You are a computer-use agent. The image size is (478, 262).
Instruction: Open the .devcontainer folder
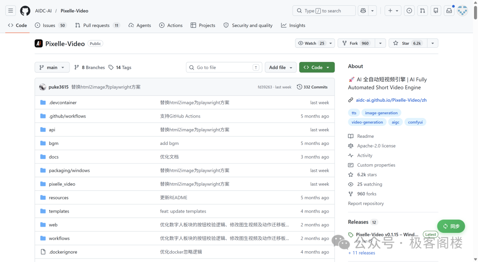63,103
